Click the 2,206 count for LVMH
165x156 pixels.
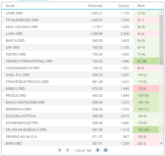125,34
